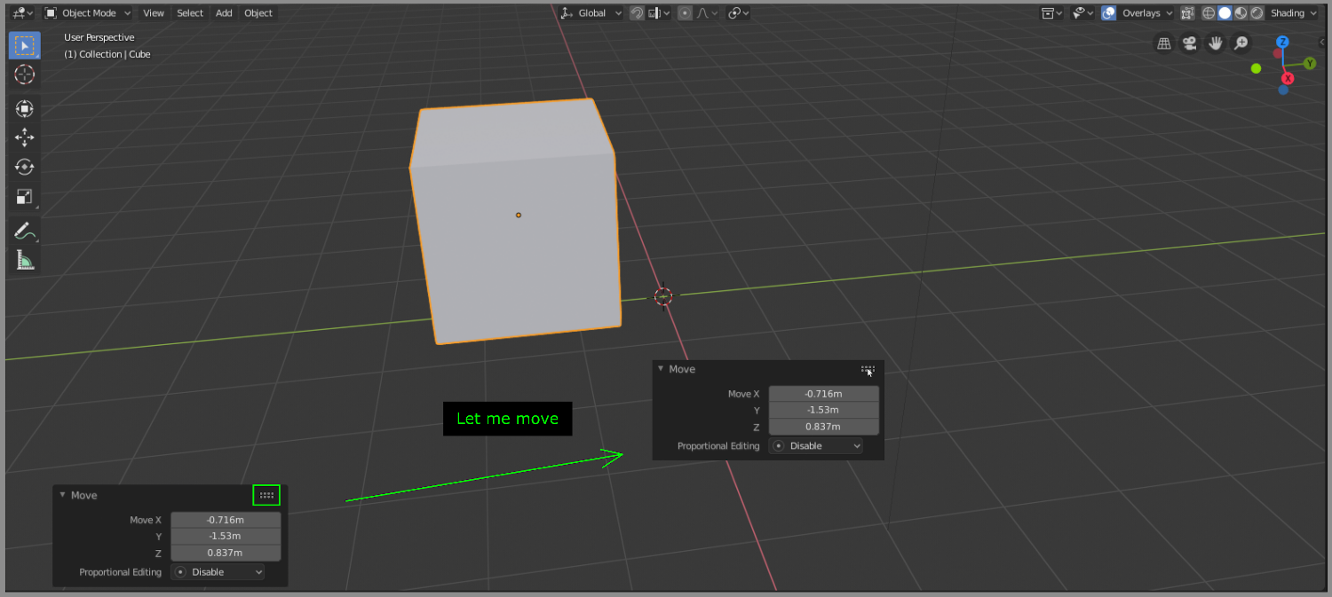Pick the Move tool in toolbar
1332x597 pixels.
click(x=24, y=137)
